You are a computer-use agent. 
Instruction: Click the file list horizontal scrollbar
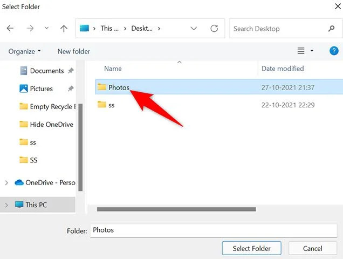tap(176, 209)
